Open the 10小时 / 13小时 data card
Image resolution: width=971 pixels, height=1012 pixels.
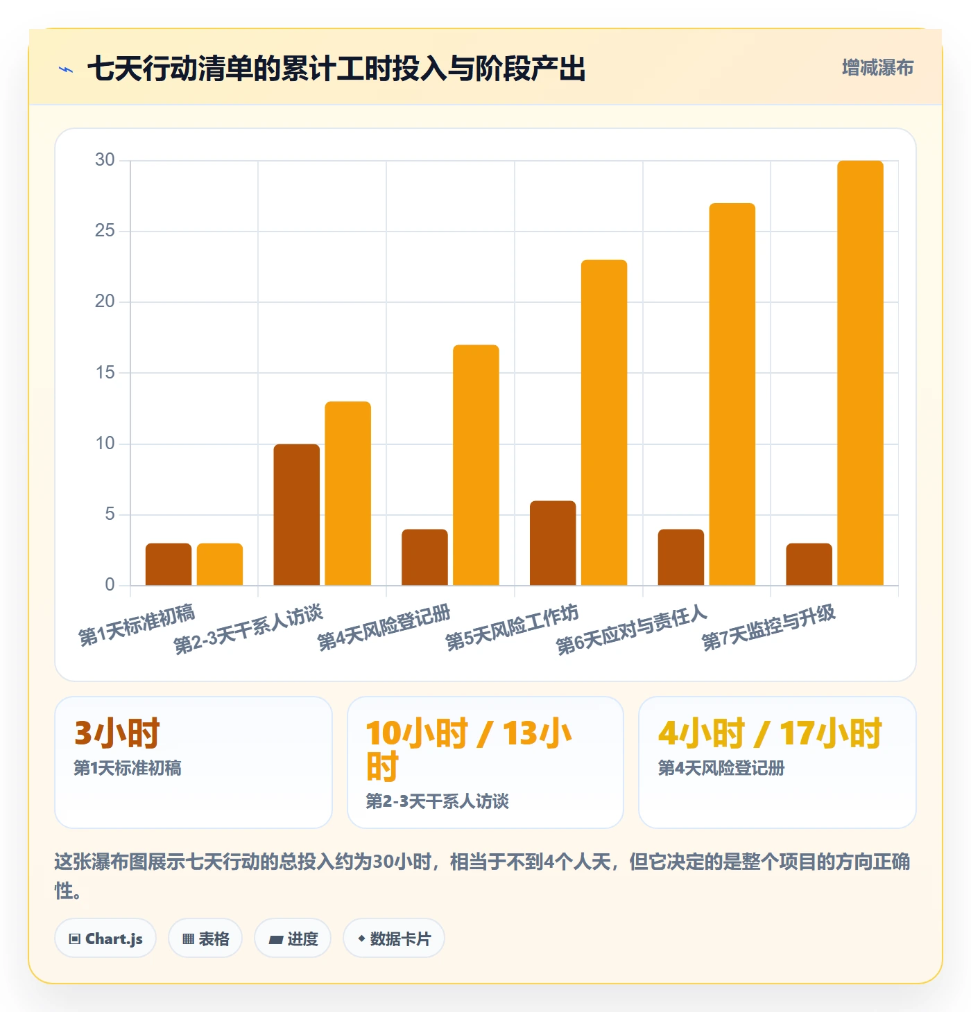coord(486,762)
